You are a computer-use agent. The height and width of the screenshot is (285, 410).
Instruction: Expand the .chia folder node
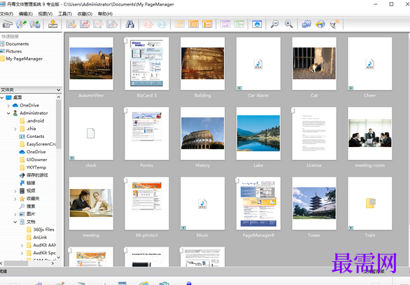click(15, 129)
